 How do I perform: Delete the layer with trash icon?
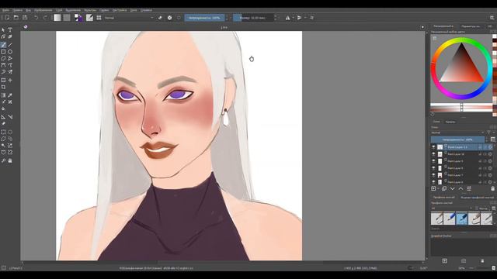pyautogui.click(x=492, y=188)
